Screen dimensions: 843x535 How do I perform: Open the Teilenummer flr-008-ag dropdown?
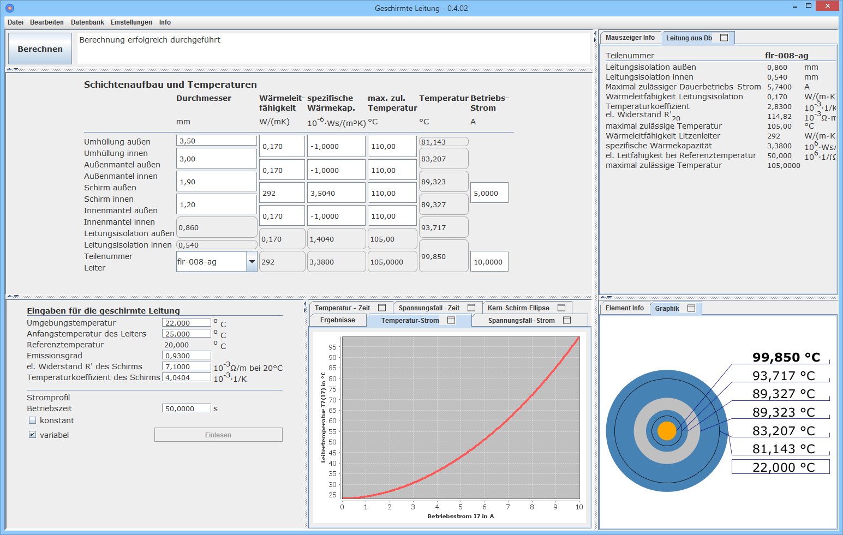click(x=252, y=262)
